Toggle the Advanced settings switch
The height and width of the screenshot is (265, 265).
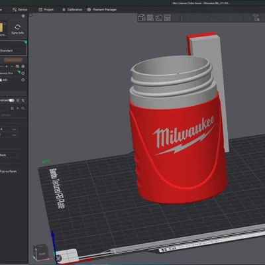(12, 100)
